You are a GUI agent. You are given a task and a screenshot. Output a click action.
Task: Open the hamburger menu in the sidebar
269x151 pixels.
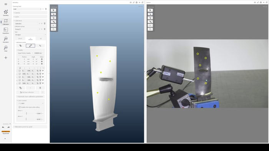(6, 4)
